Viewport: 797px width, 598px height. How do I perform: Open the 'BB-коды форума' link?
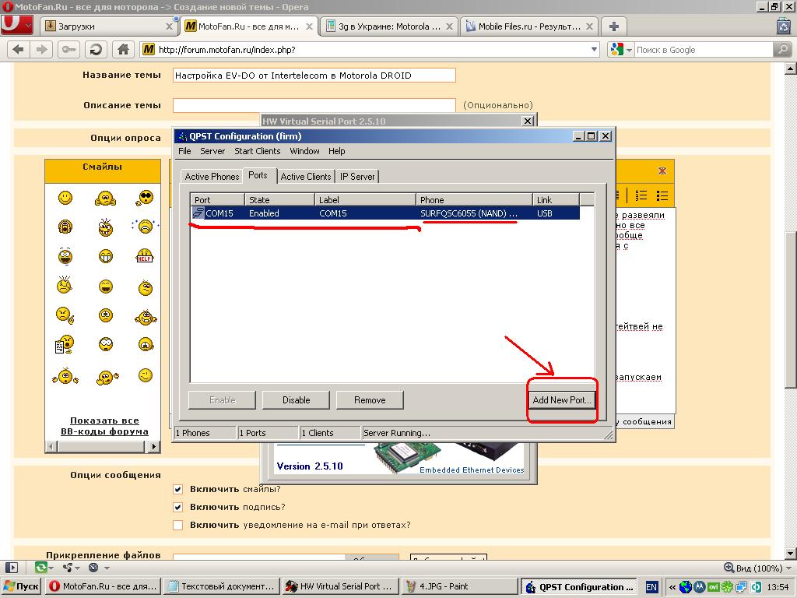click(104, 431)
